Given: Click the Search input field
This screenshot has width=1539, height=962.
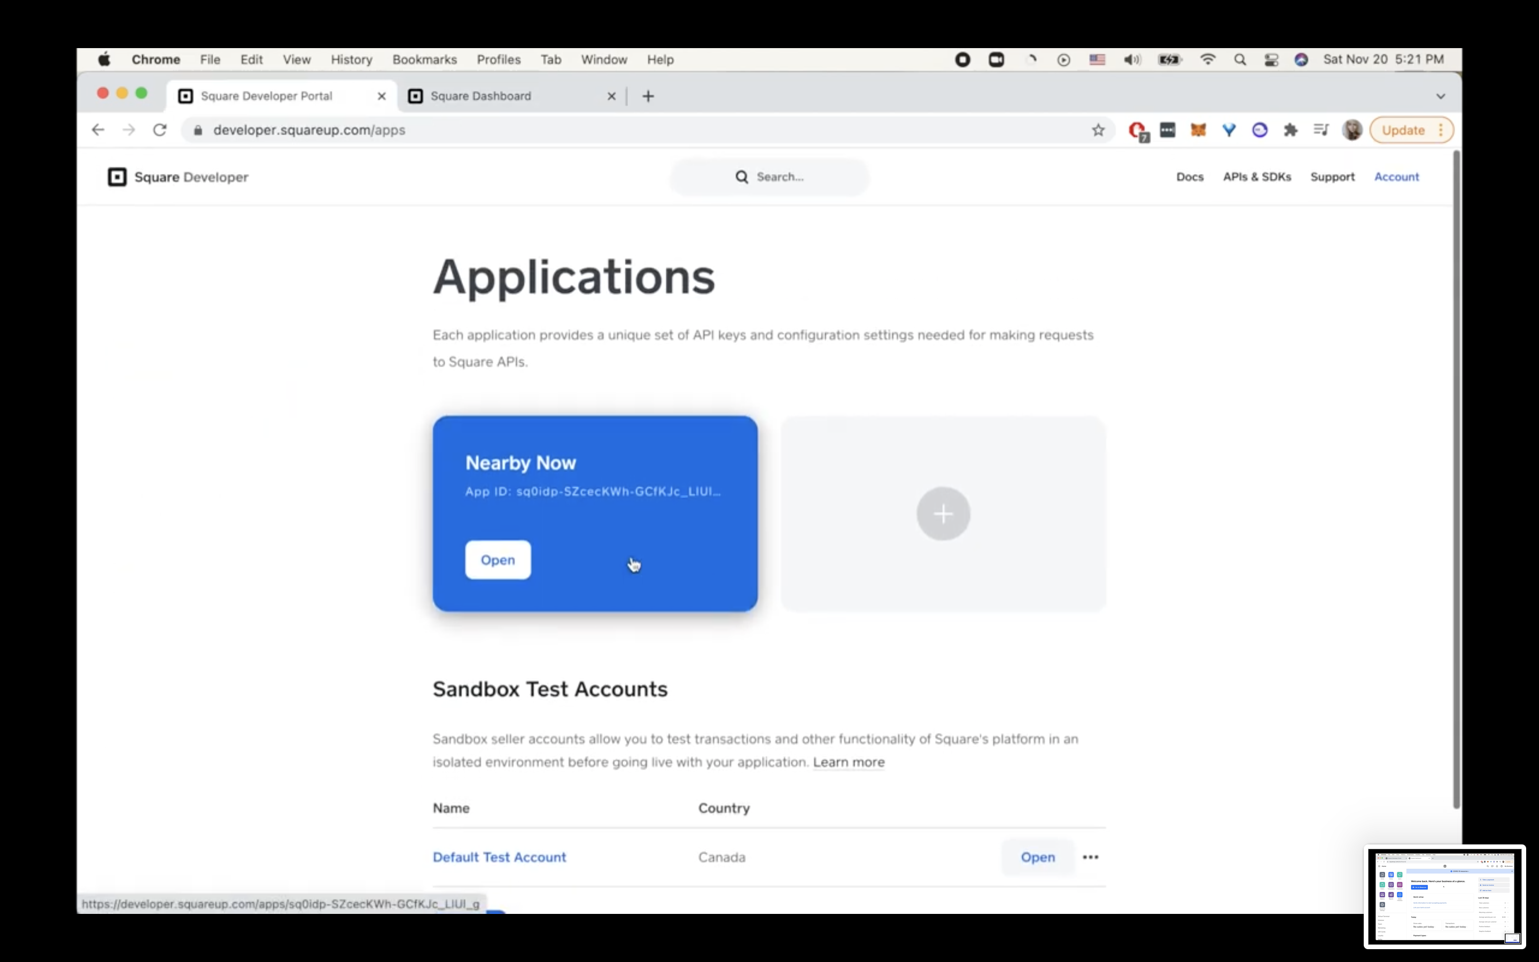Looking at the screenshot, I should (780, 177).
